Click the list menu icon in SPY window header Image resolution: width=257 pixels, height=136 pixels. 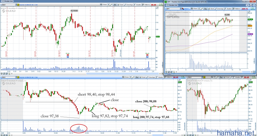point(254,5)
